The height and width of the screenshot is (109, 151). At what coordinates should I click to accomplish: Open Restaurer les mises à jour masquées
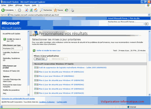pos(12,86)
